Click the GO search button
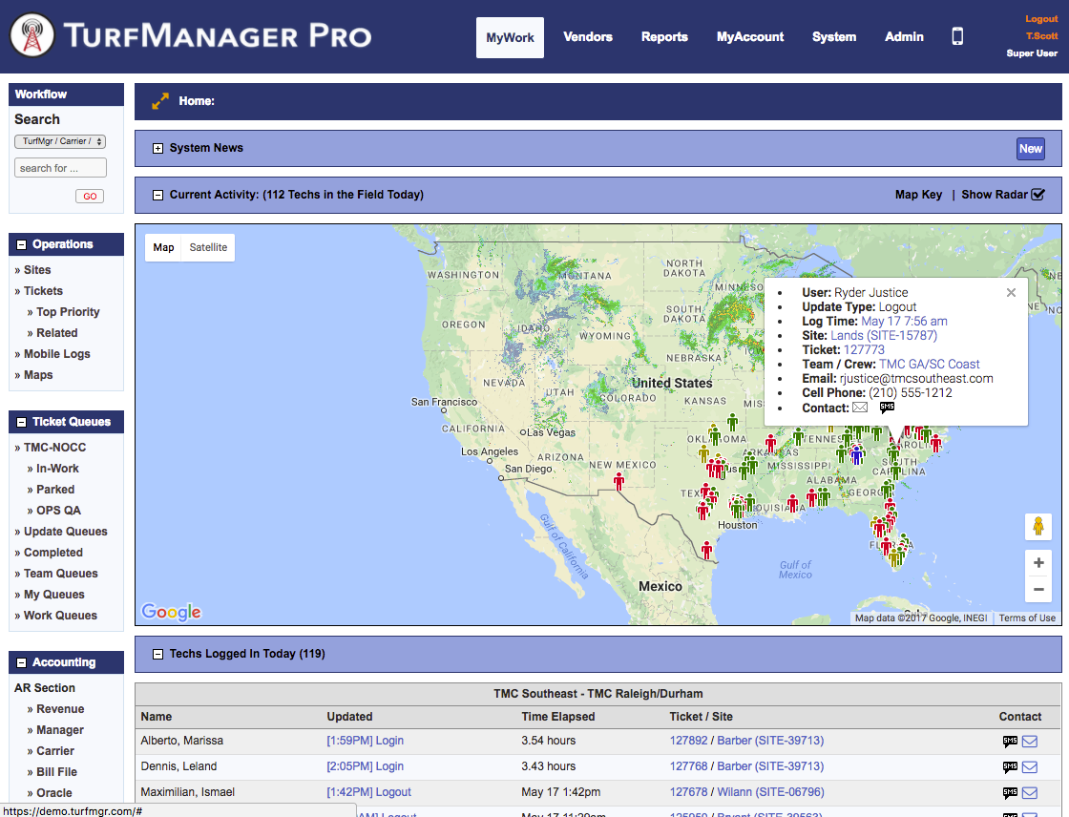 coord(90,197)
